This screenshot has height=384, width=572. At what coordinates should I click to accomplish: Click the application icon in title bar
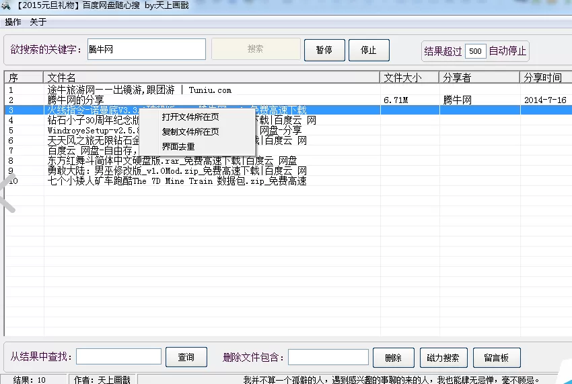pos(6,5)
